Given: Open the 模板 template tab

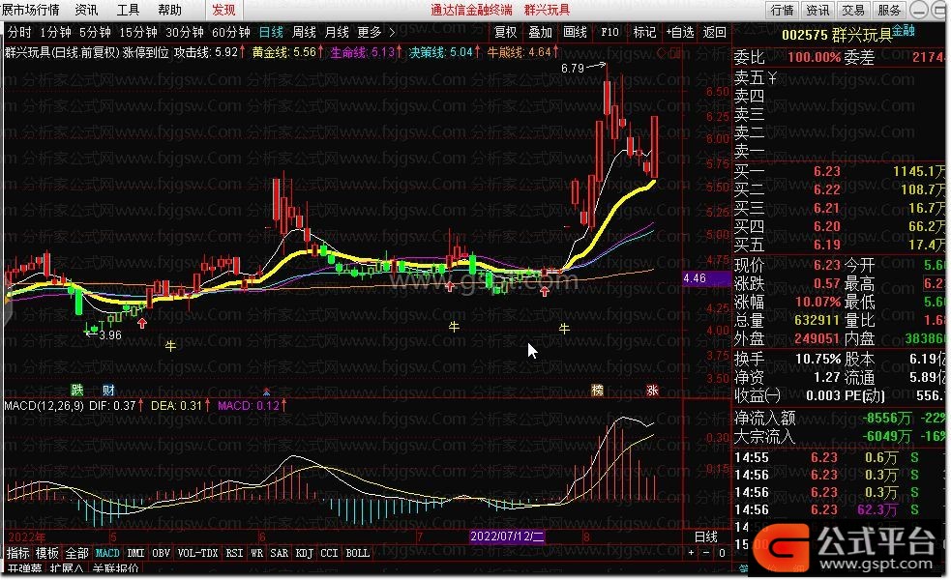Looking at the screenshot, I should pos(46,553).
